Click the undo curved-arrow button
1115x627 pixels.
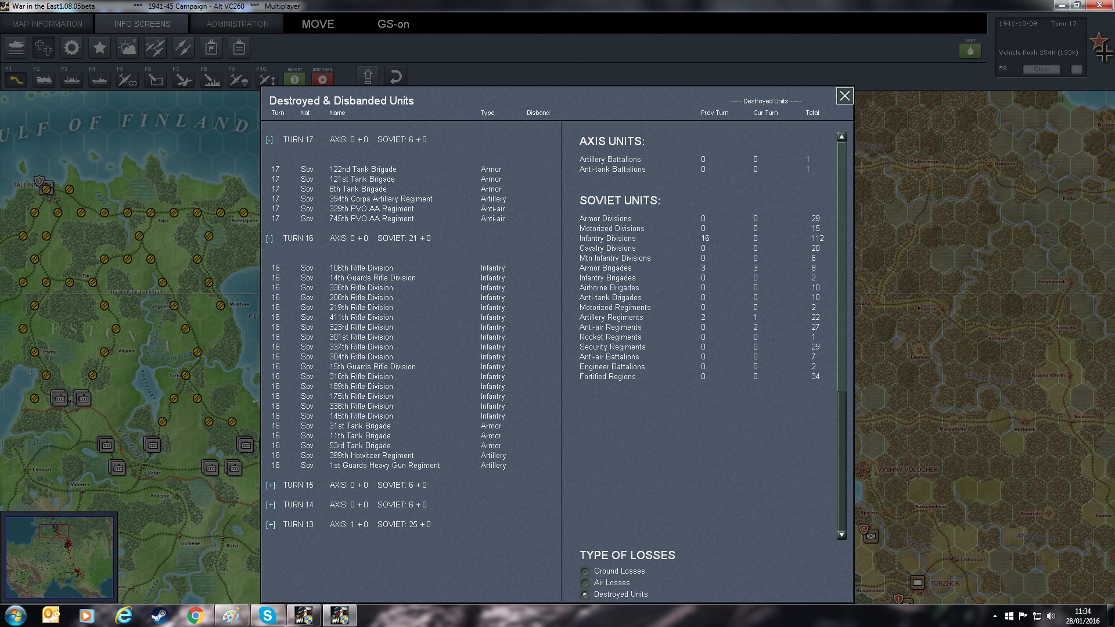click(x=395, y=77)
